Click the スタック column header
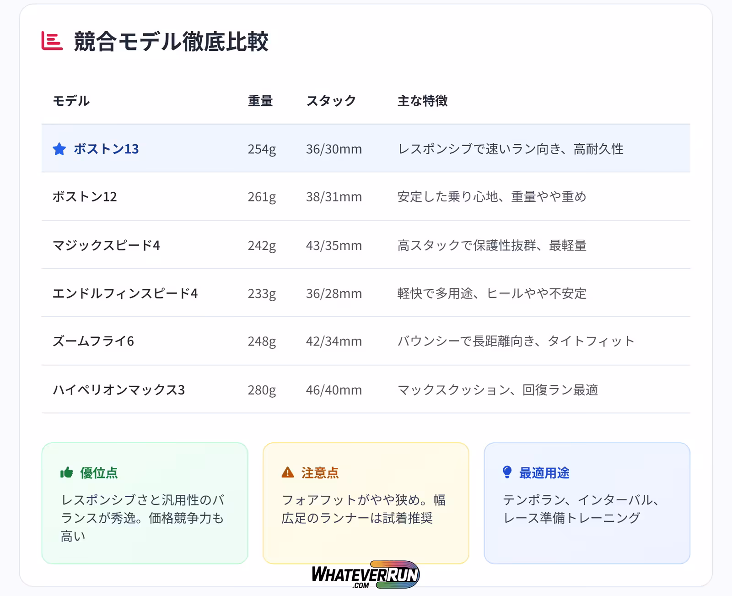The width and height of the screenshot is (732, 596). point(331,101)
